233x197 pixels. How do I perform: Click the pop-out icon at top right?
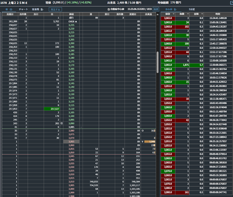[x=232, y=3]
